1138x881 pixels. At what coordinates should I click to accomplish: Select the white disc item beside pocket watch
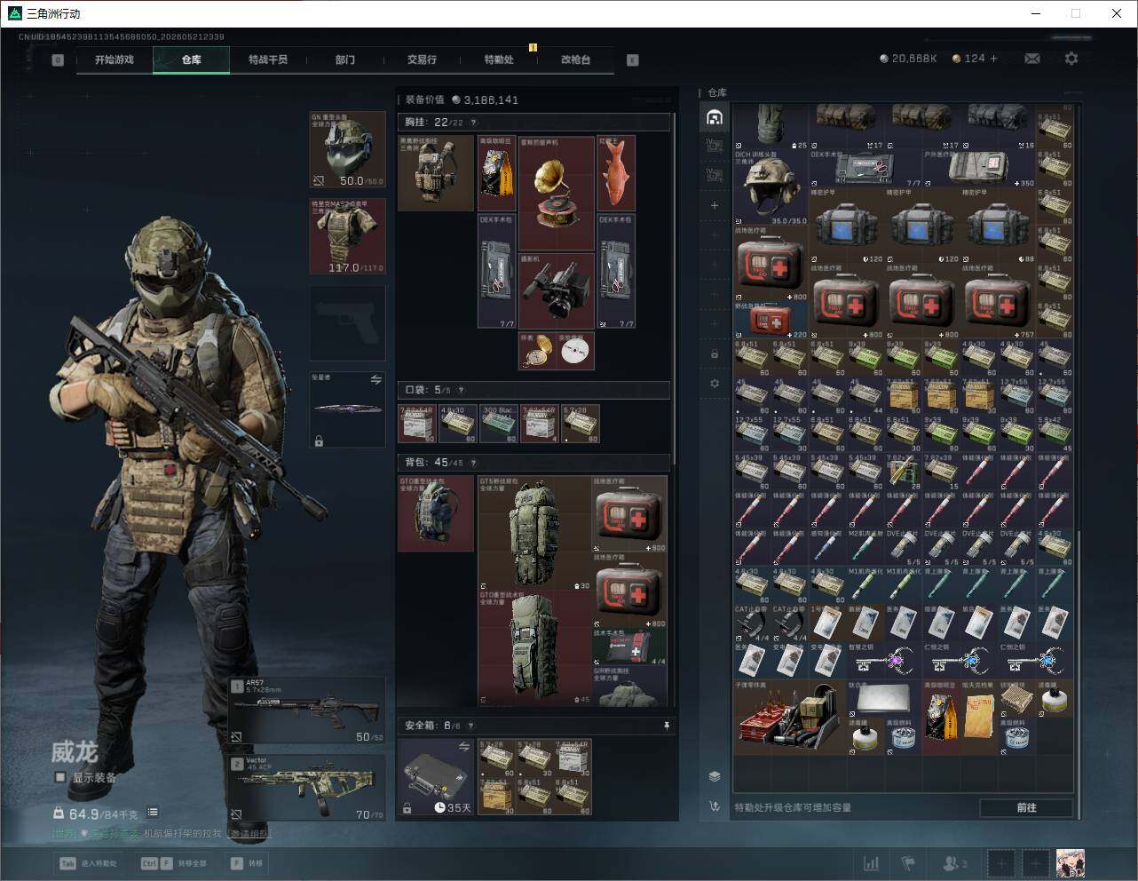(576, 351)
